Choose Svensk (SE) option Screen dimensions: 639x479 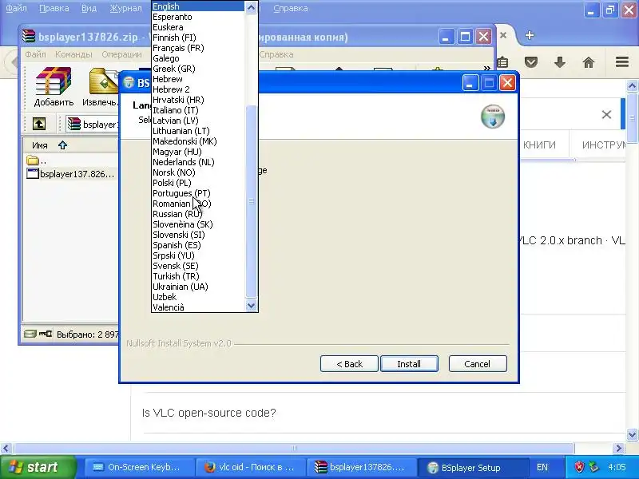[198, 266]
